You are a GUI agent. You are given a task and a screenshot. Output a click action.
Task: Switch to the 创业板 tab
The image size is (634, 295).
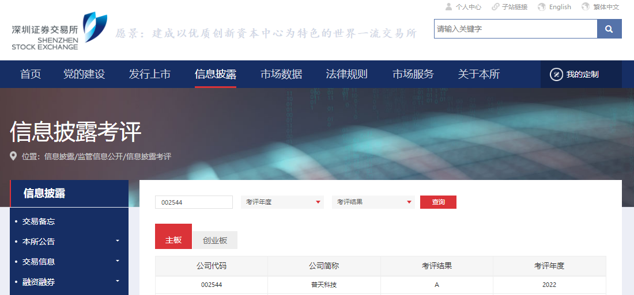pyautogui.click(x=215, y=240)
